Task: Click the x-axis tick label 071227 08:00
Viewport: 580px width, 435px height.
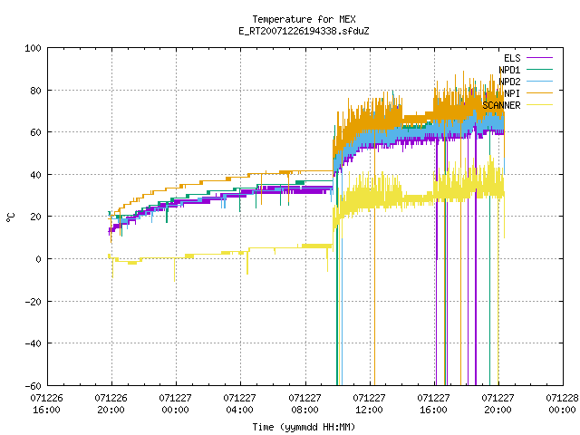Action: pos(304,403)
